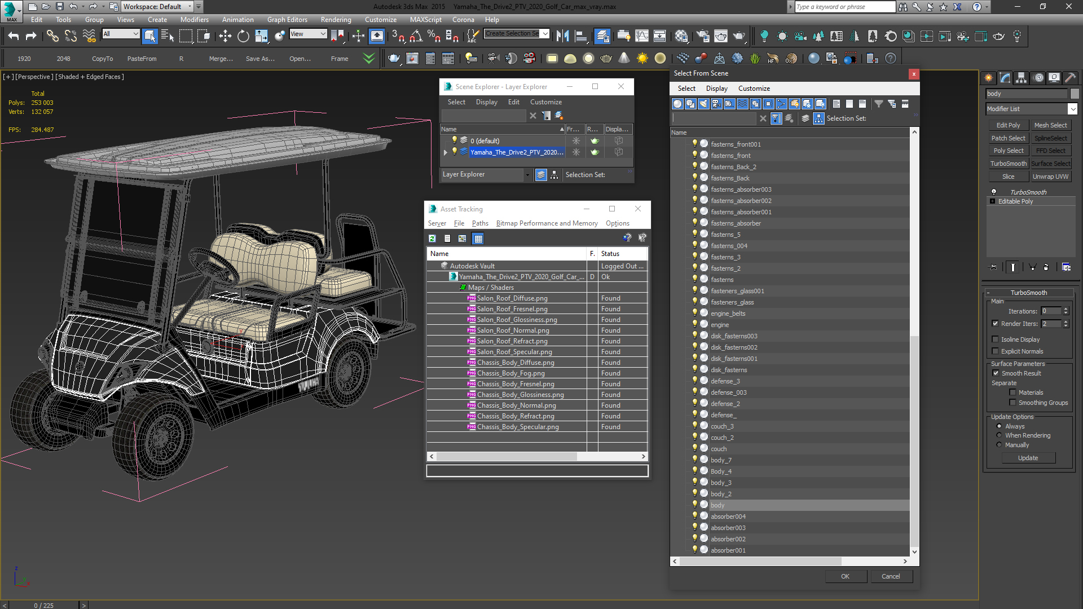
Task: Select the Manually update option
Action: [x=1000, y=445]
